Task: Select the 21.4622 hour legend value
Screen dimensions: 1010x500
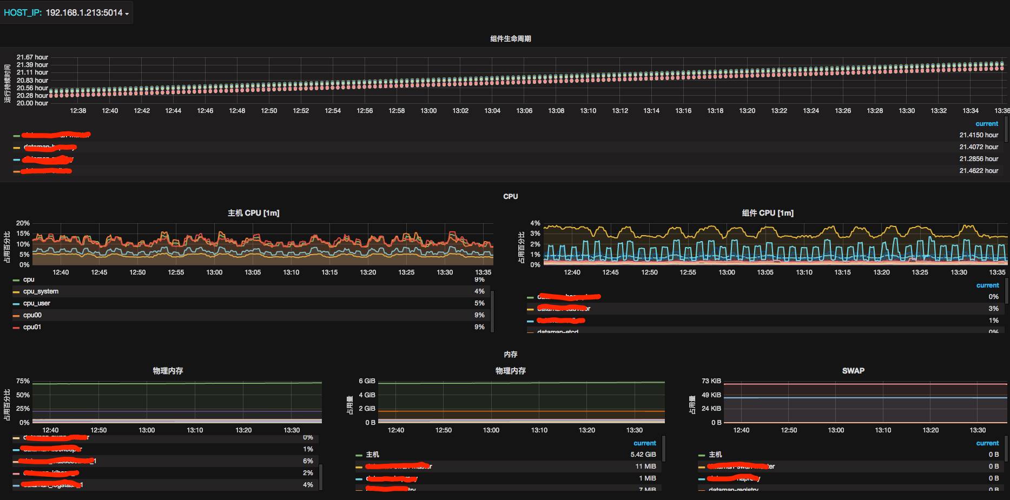Action: click(979, 171)
